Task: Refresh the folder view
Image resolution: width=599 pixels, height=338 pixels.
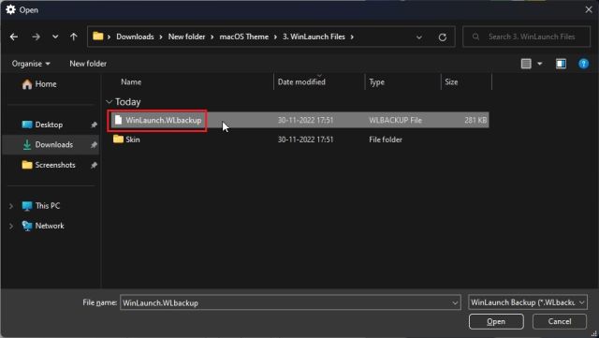Action: (443, 37)
